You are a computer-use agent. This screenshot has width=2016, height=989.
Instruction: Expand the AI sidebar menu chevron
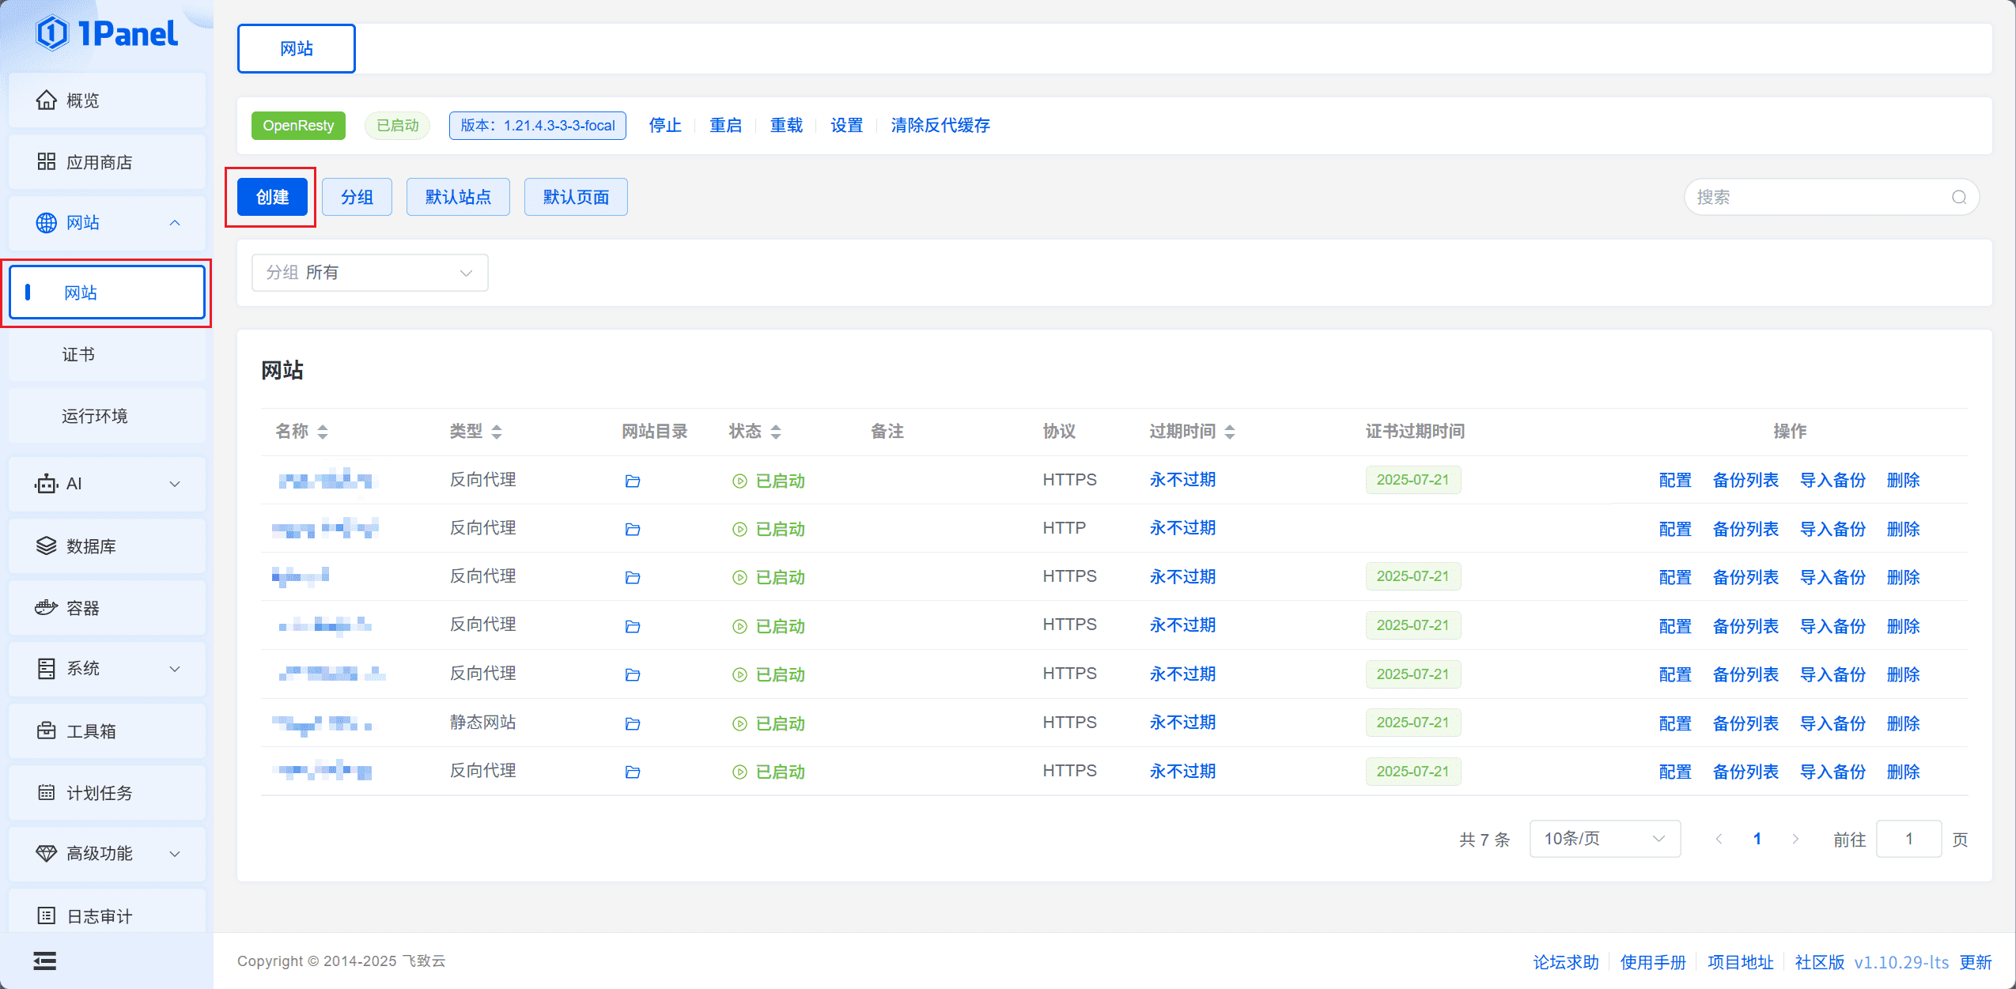(x=175, y=484)
